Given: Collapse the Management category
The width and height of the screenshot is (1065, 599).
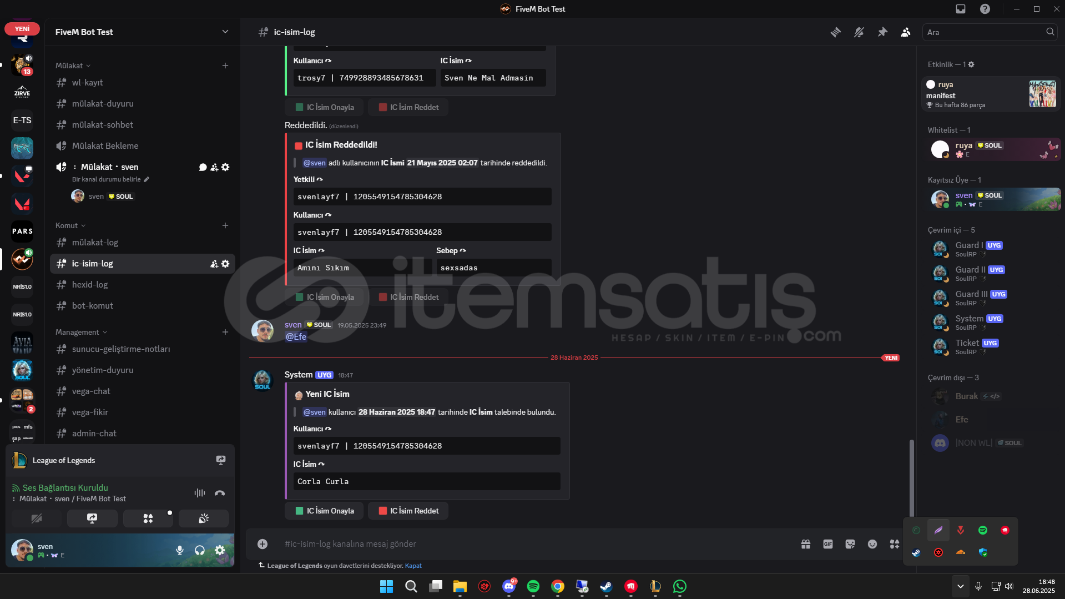Looking at the screenshot, I should (x=81, y=332).
